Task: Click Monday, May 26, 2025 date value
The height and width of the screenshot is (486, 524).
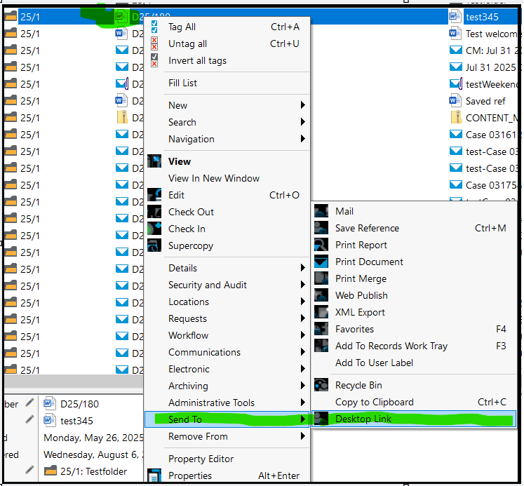Action: (93, 438)
